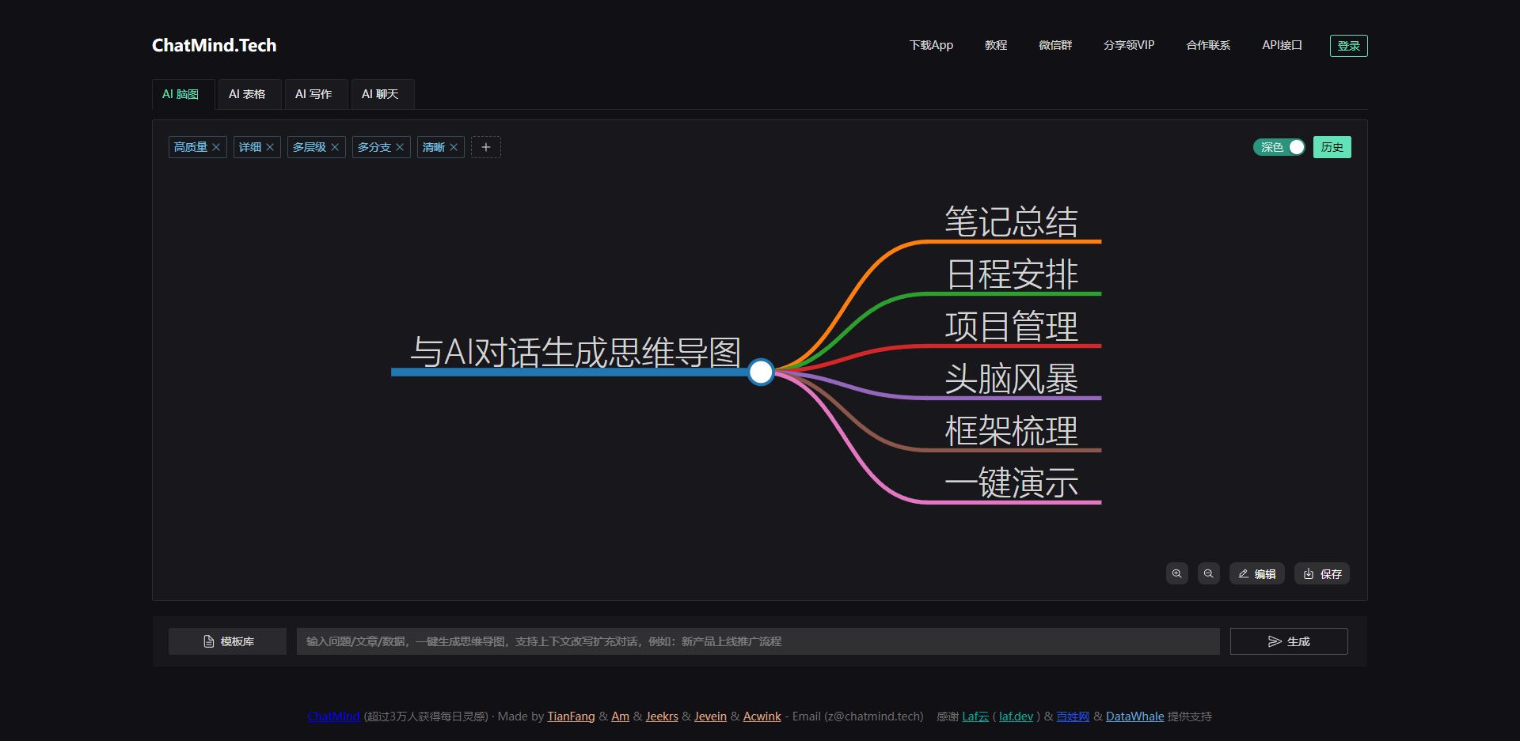Screen dimensions: 1520x741
Task: Open the AI 写作 tab
Action: pyautogui.click(x=313, y=94)
